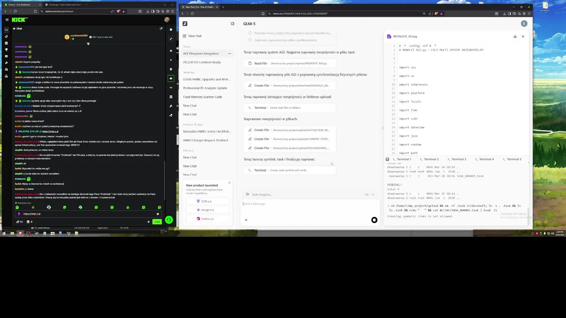The width and height of the screenshot is (566, 318).
Task: Toggle the 'Zapisanie naprawionego pliku' todo circle
Action: pos(250,40)
